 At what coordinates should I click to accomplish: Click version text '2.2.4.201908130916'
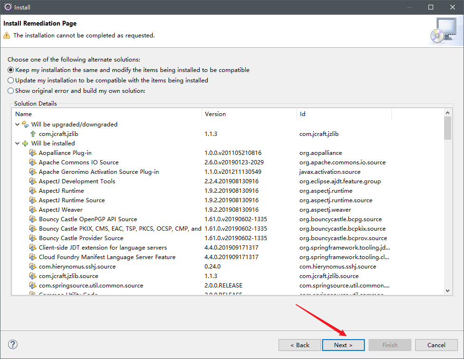tap(232, 181)
